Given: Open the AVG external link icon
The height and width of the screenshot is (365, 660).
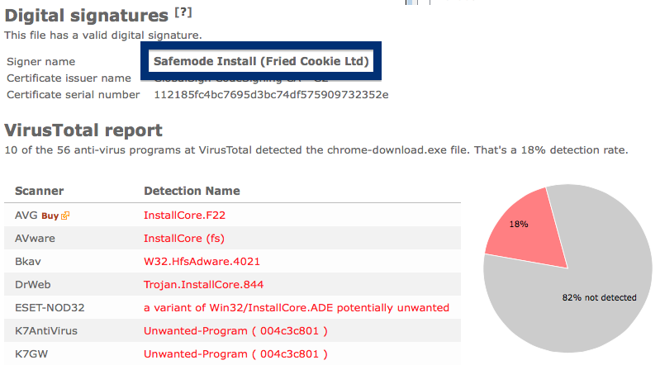Looking at the screenshot, I should 64,216.
